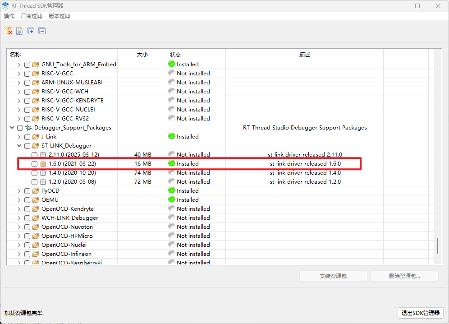Screen dimensions: 449x324
Task: Click the Debugger_Support_Packages bug icon
Action: 29,128
